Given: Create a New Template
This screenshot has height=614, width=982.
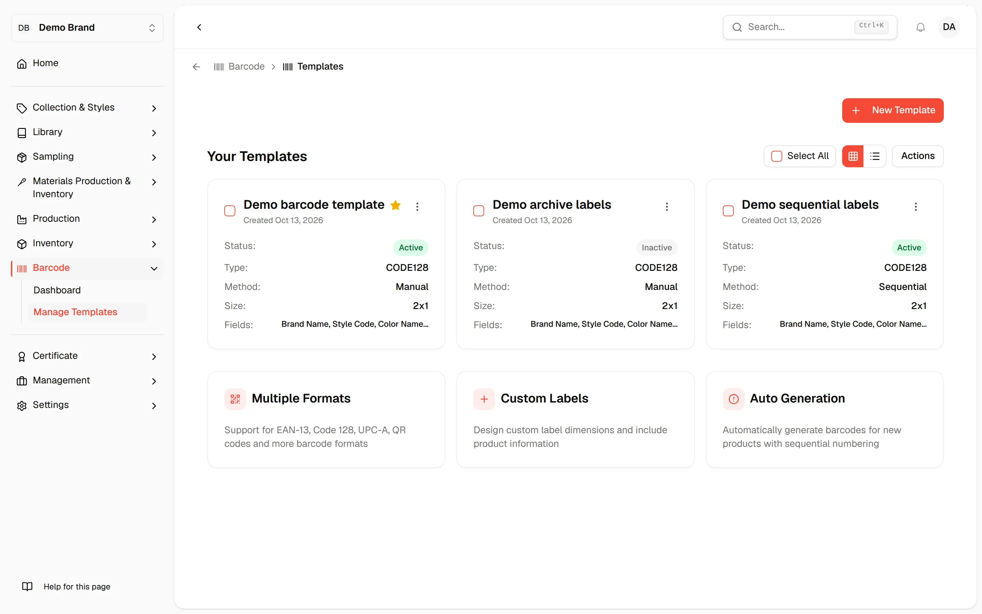Looking at the screenshot, I should click(893, 110).
